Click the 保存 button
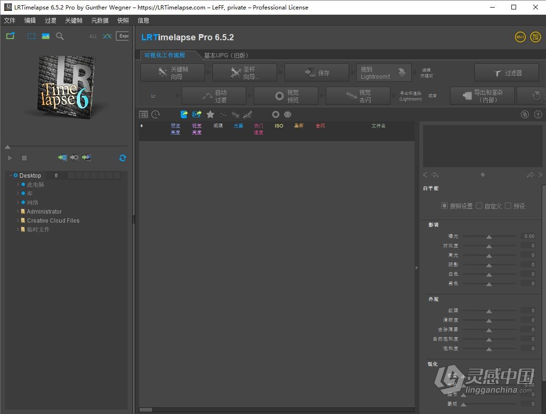 [x=316, y=72]
